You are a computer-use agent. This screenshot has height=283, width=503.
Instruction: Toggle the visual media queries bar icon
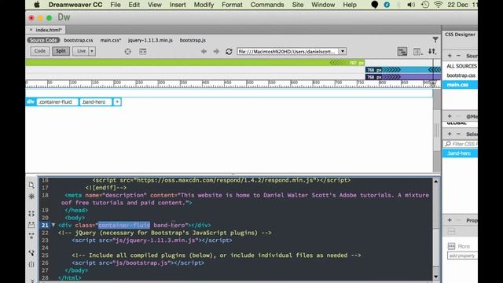click(x=402, y=51)
